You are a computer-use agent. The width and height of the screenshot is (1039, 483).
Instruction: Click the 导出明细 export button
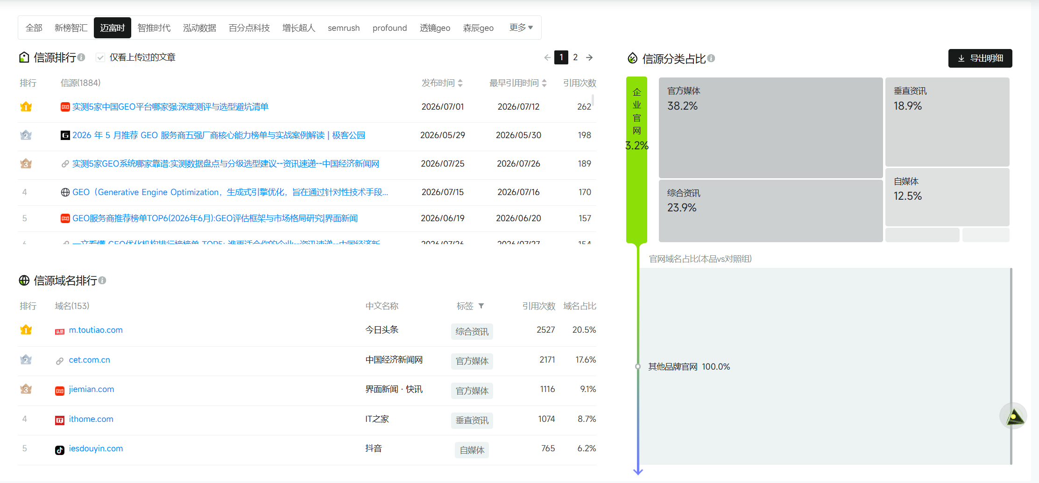click(x=980, y=58)
